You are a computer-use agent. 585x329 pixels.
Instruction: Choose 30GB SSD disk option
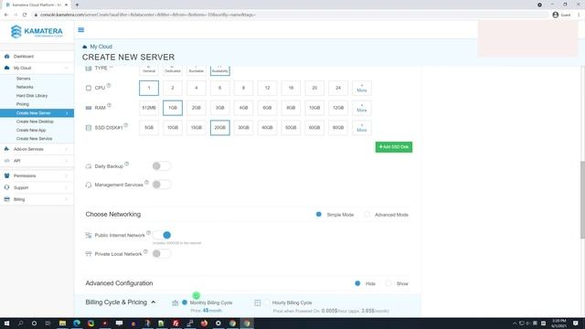(244, 128)
